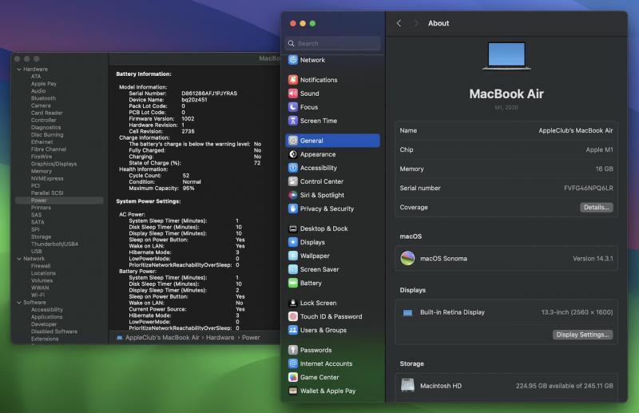Image resolution: width=639 pixels, height=413 pixels.
Task: Open Network settings icon in sidebar
Action: tap(292, 60)
